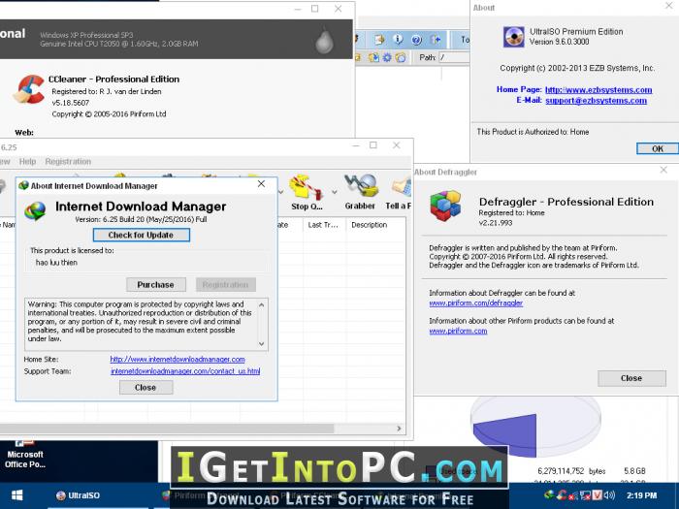Click the UltraISO disc logo in About dialog
679x509 pixels.
tap(513, 37)
